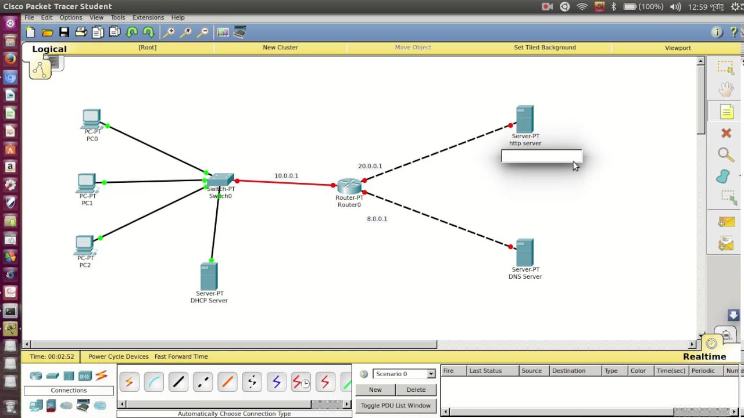Pick the copper cross-over dashed cable
Image resolution: width=744 pixels, height=418 pixels.
pyautogui.click(x=203, y=382)
